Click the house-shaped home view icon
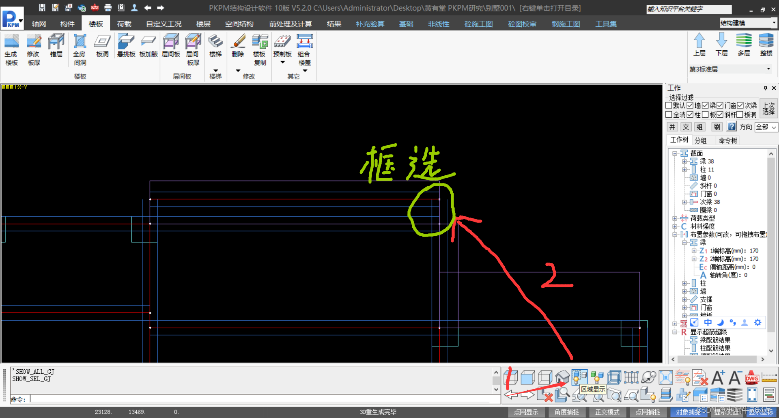This screenshot has width=779, height=418. [x=562, y=377]
